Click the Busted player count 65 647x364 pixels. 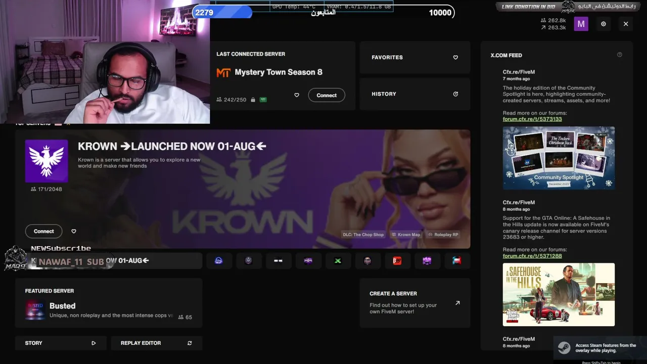point(185,317)
